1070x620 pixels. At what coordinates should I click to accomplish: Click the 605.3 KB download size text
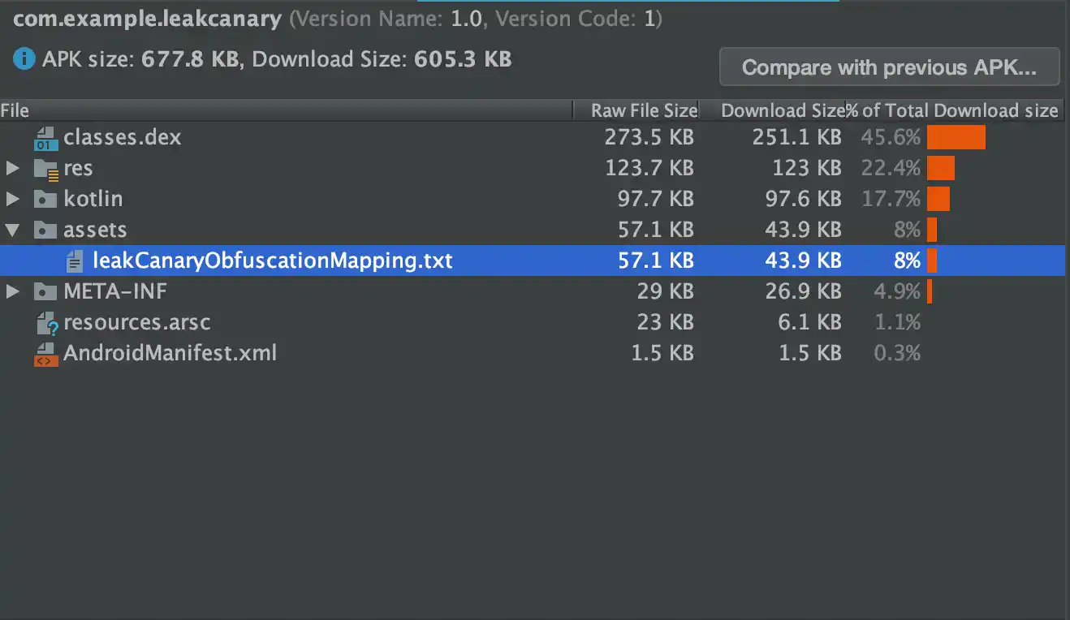(x=463, y=59)
